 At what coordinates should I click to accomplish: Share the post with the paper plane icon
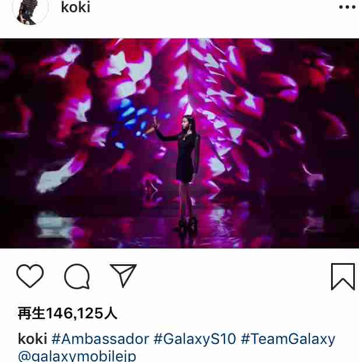(x=123, y=276)
